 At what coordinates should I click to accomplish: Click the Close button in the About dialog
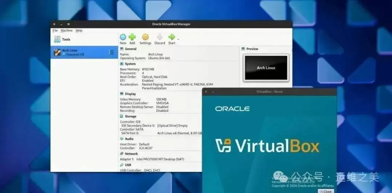pos(326,191)
